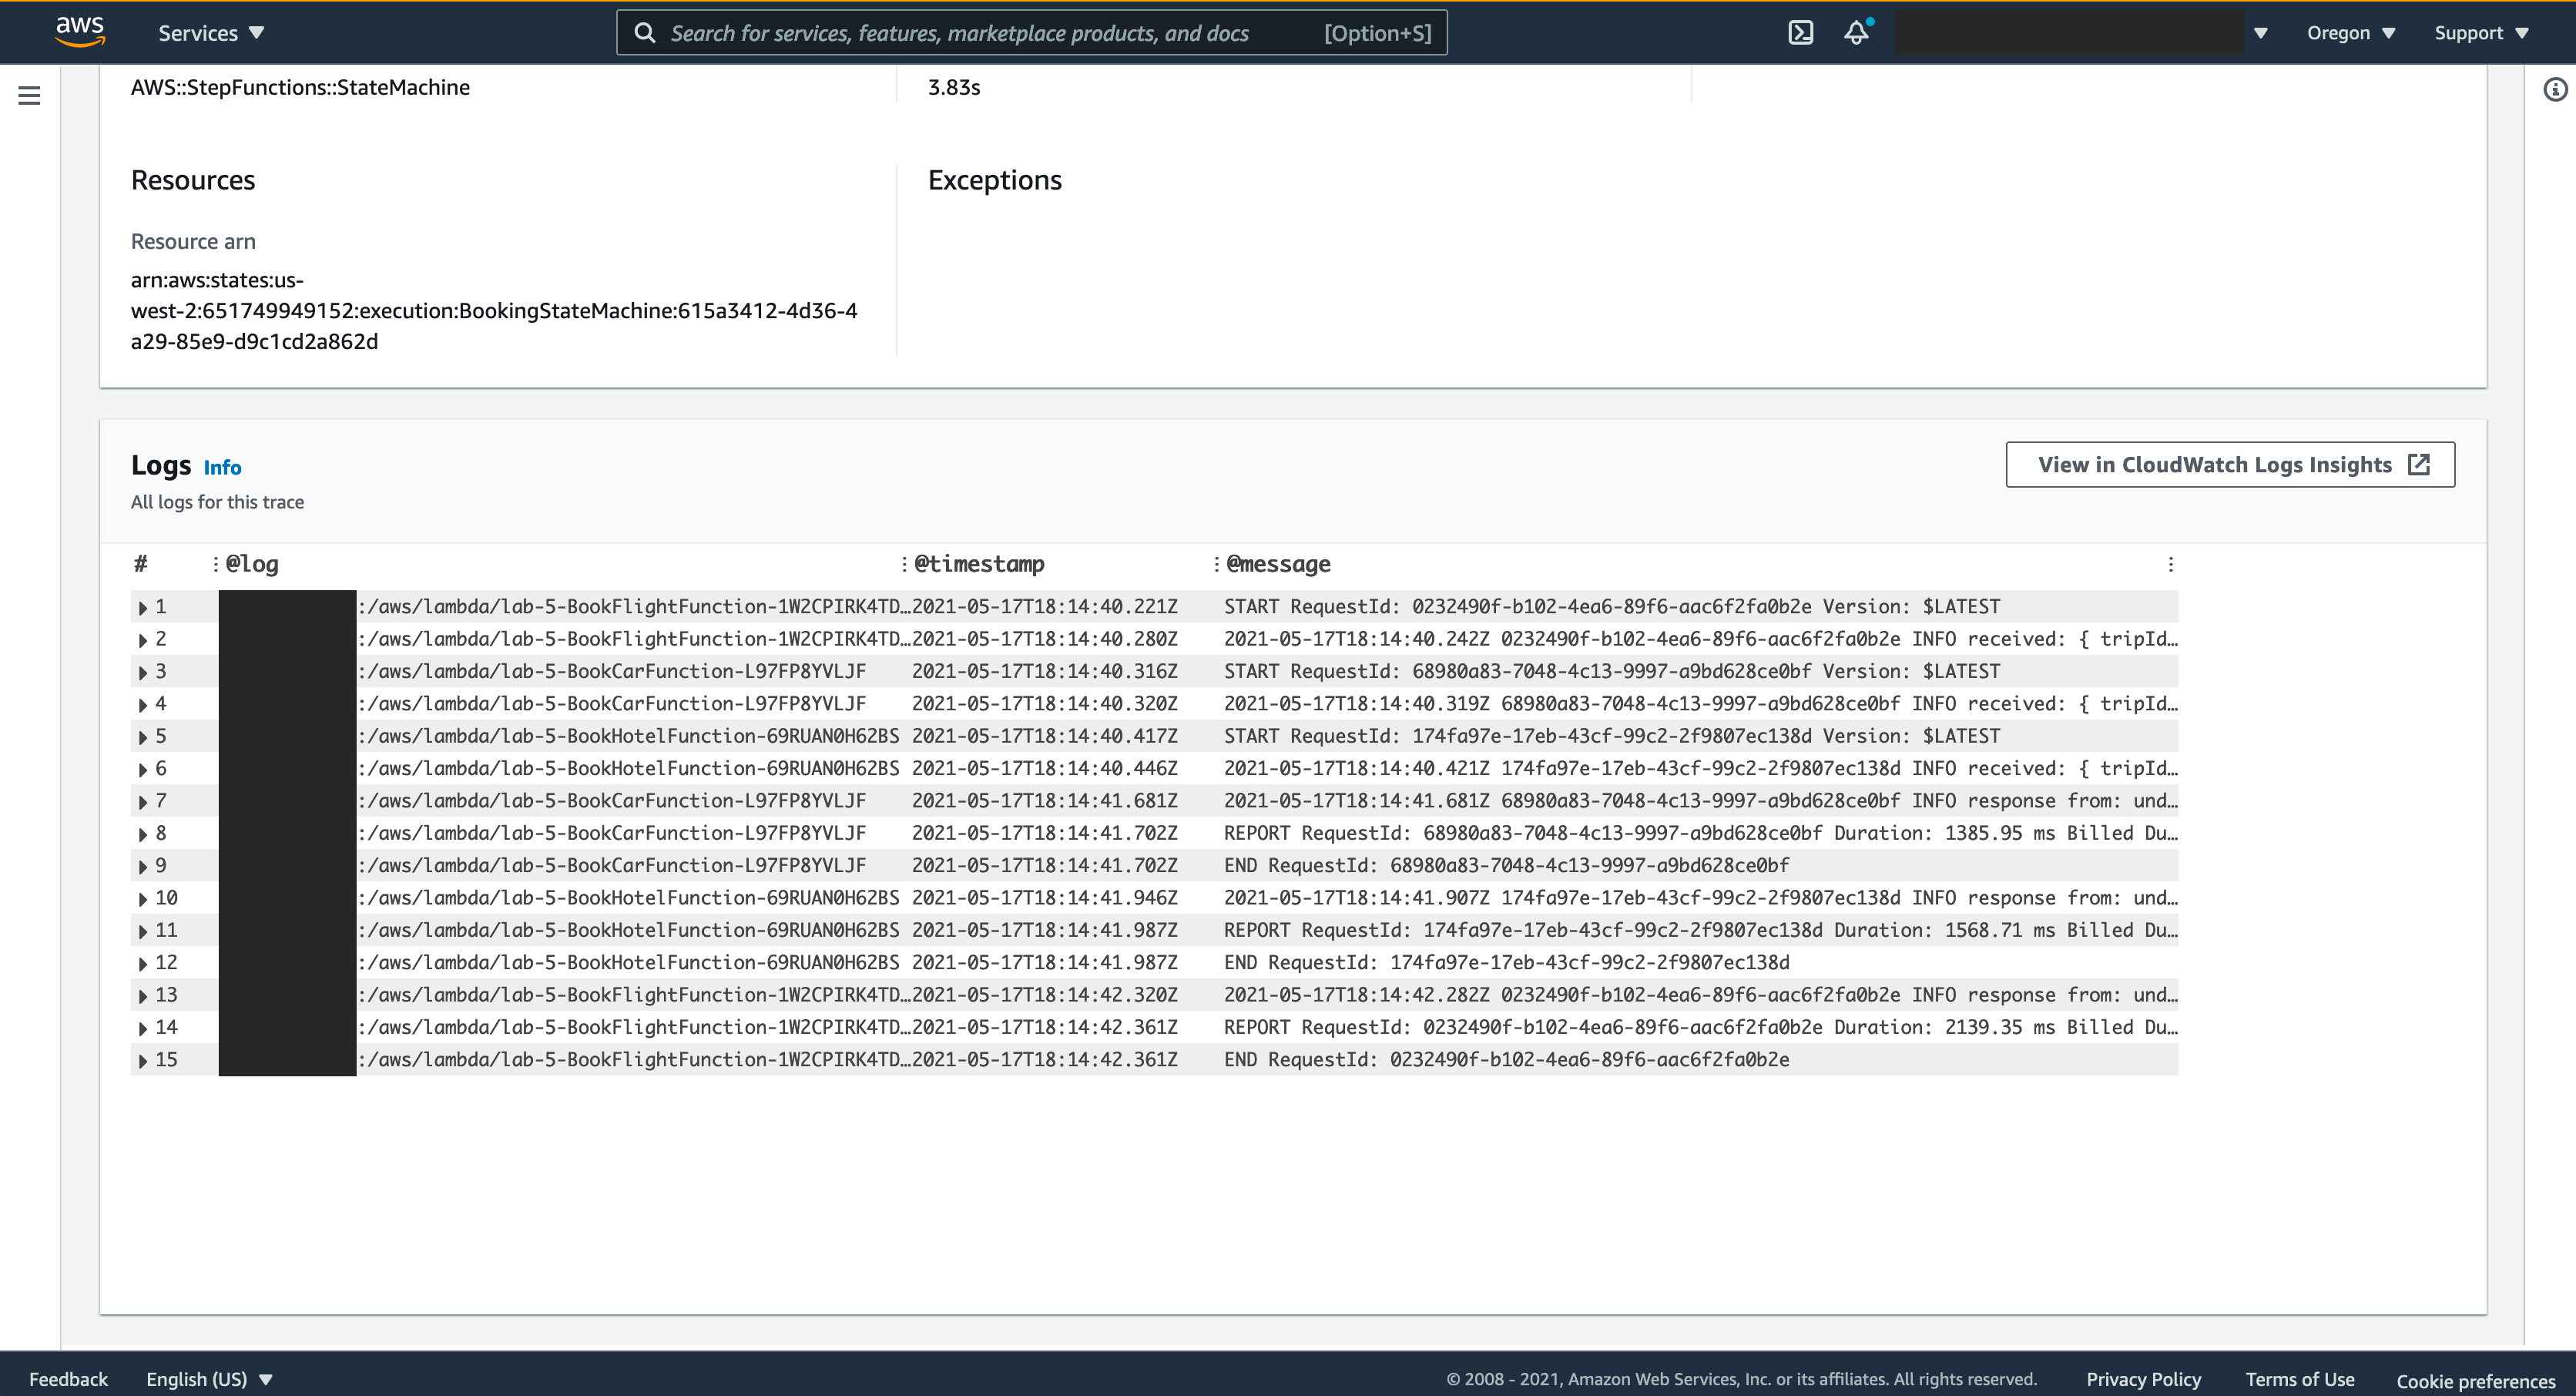Open Cookie preferences
The width and height of the screenshot is (2576, 1396).
[x=2476, y=1381]
